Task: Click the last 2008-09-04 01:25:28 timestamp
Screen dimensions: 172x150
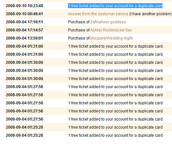Action: 25,135
